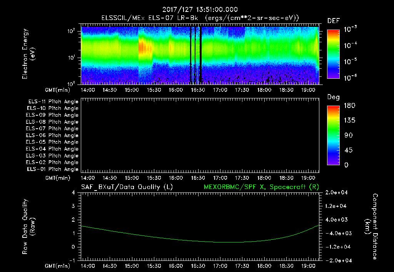
Task: Select the 135 value on Deg scale
Action: 349,121
